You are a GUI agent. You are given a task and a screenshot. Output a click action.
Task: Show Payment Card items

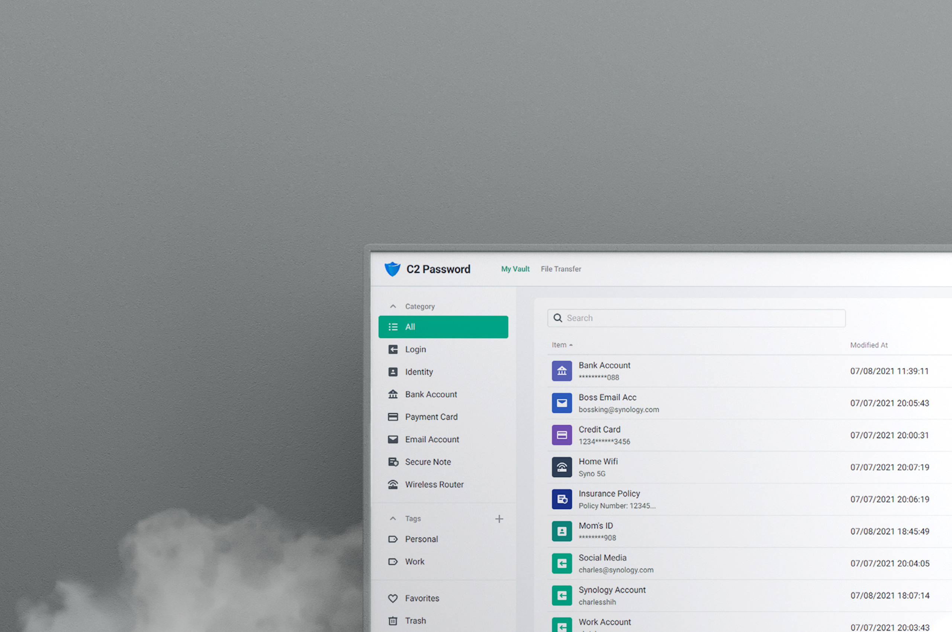coord(431,417)
